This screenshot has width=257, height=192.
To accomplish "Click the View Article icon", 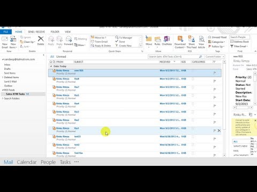I will point(201,39).
